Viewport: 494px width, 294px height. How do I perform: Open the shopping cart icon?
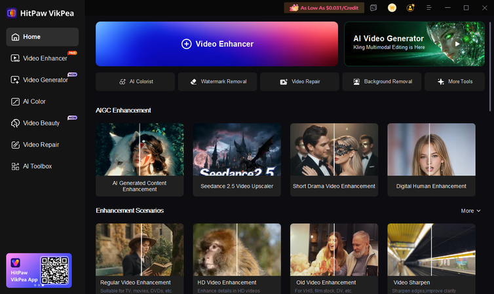point(392,8)
